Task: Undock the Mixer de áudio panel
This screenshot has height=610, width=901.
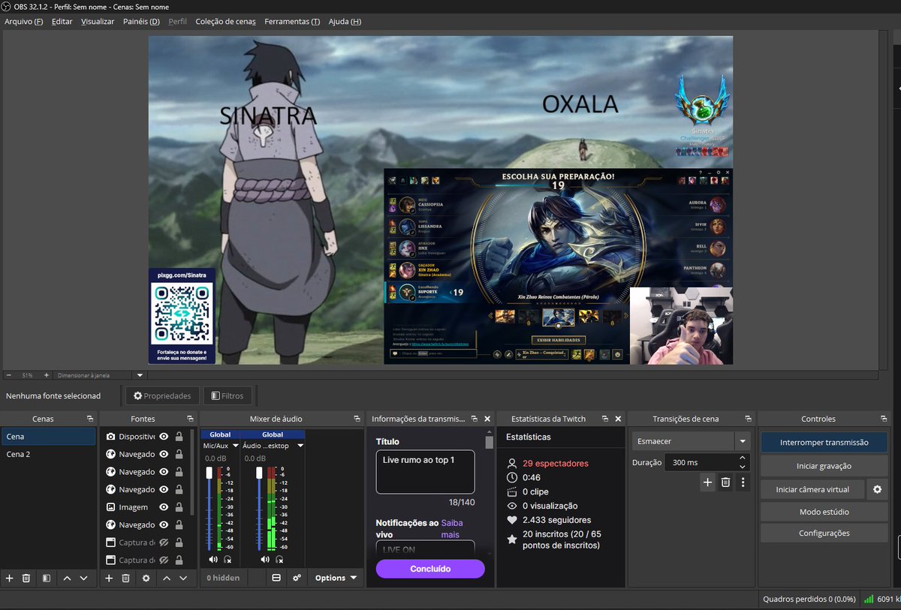Action: coord(357,419)
